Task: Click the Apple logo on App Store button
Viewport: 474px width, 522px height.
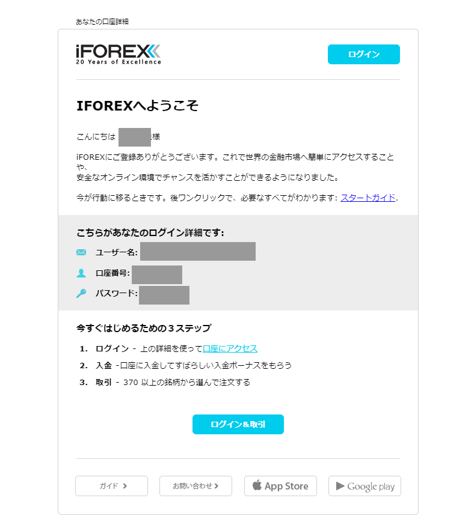Action: tap(257, 485)
